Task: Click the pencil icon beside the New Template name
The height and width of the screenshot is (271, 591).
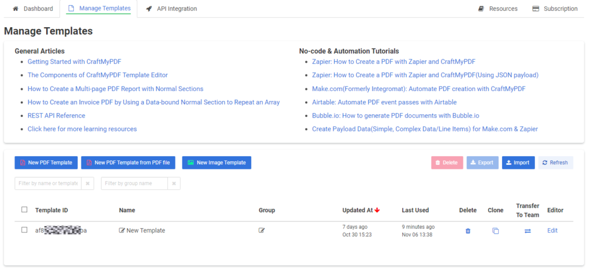Action: [122, 231]
